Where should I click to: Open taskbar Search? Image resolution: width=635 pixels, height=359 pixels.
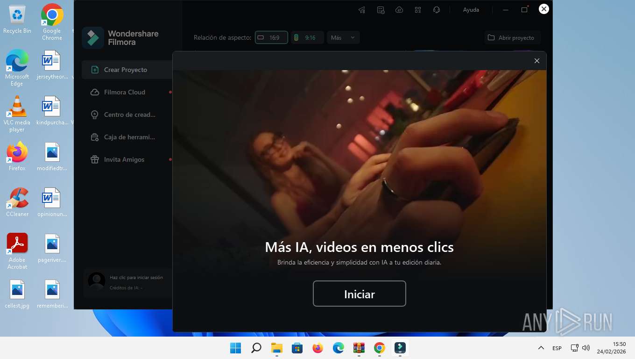(256, 348)
